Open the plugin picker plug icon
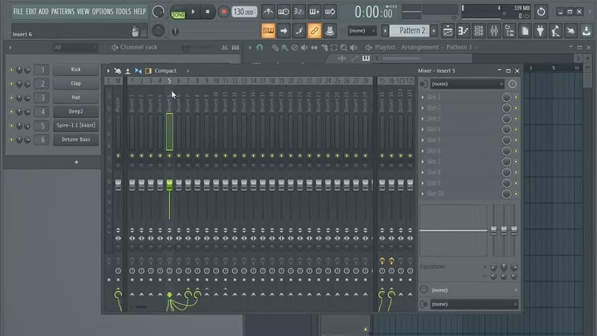The image size is (597, 336). [540, 31]
